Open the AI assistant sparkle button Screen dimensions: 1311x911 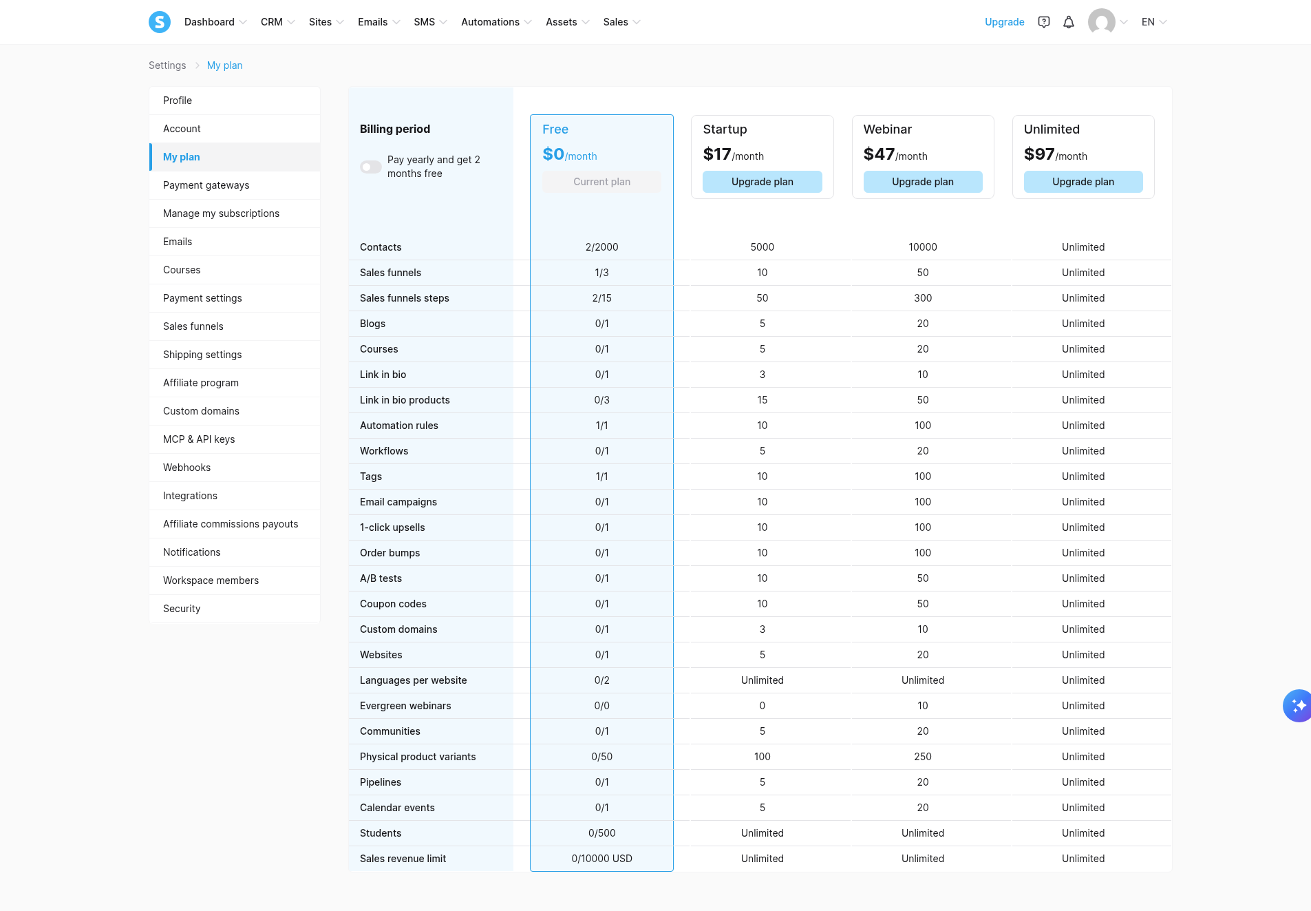click(x=1297, y=706)
